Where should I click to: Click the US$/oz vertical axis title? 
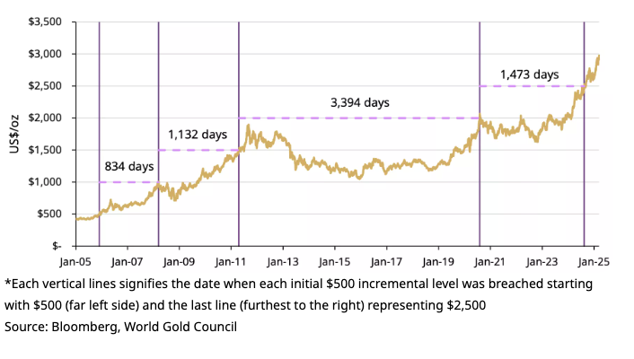(x=15, y=134)
